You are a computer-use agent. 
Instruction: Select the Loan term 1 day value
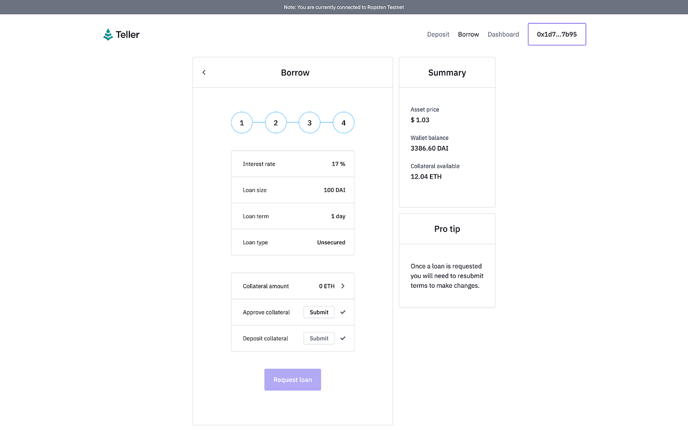coord(338,216)
